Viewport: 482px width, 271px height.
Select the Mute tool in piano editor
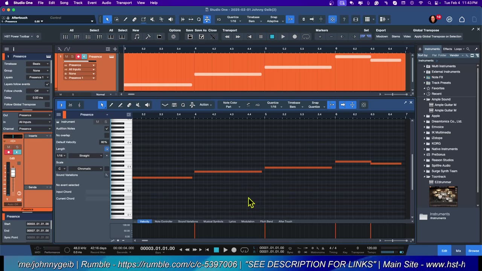click(138, 105)
